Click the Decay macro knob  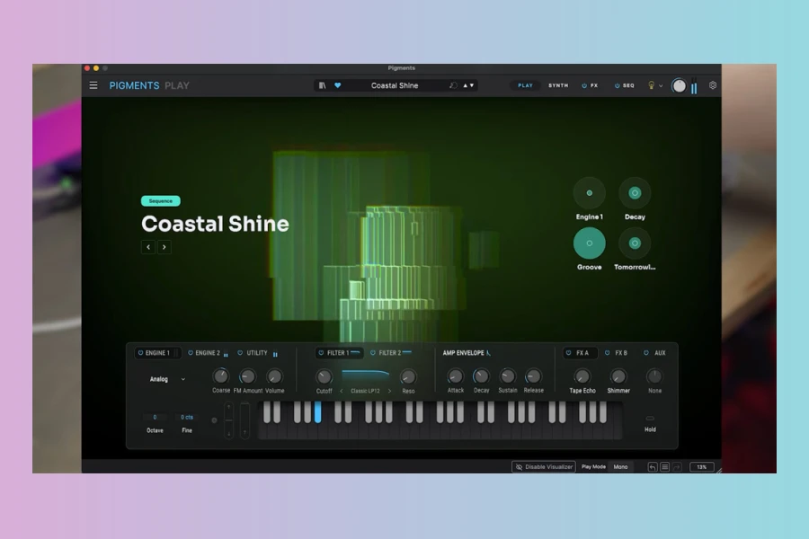pyautogui.click(x=635, y=193)
